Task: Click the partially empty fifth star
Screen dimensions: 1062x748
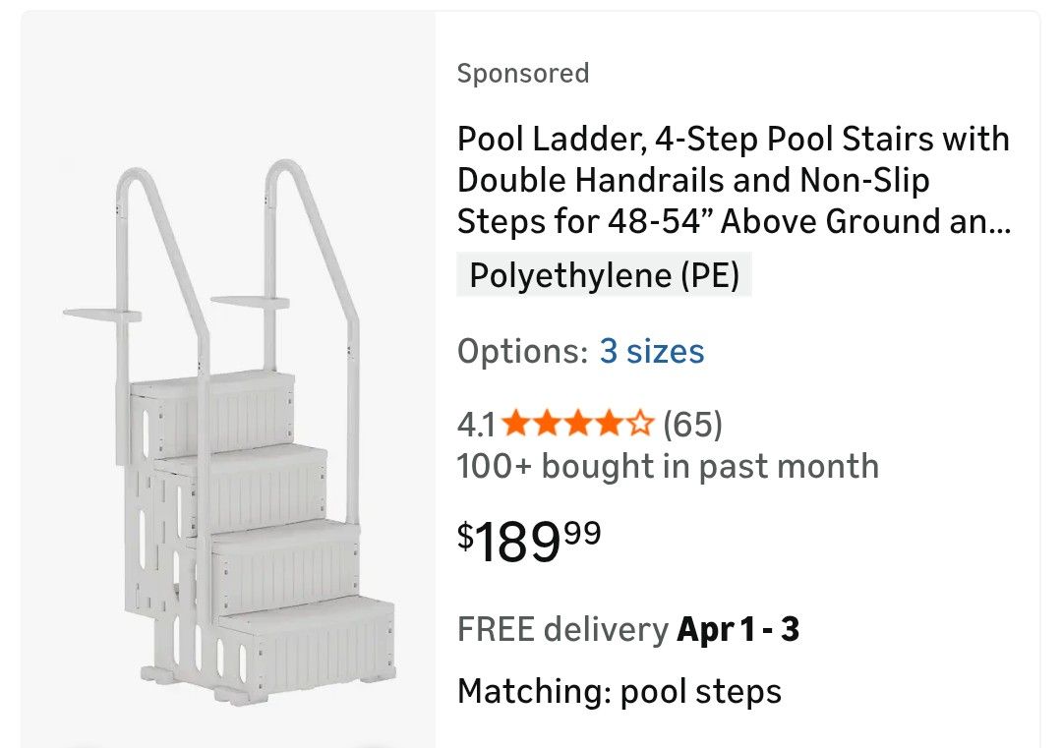Action: (641, 425)
